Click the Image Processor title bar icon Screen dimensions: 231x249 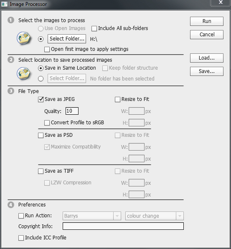(x=4, y=4)
